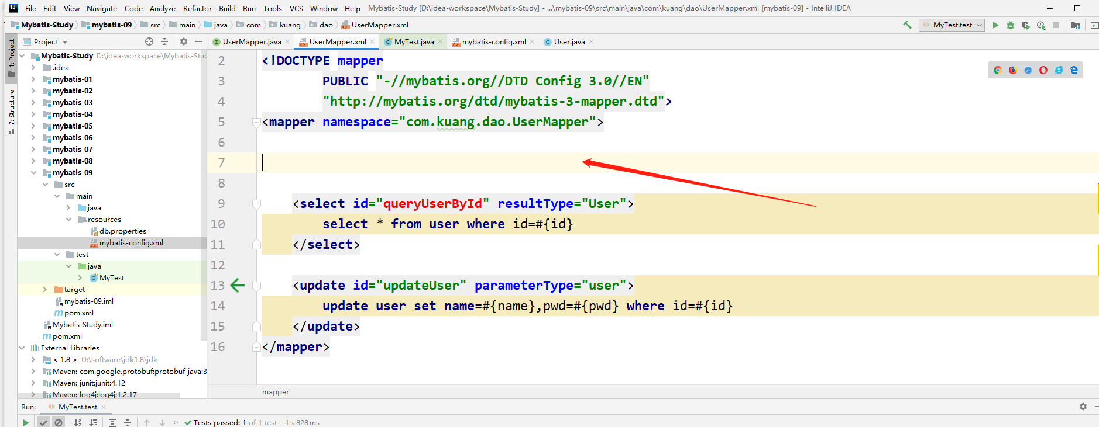Open Run Anything toolbar icon

(1094, 25)
